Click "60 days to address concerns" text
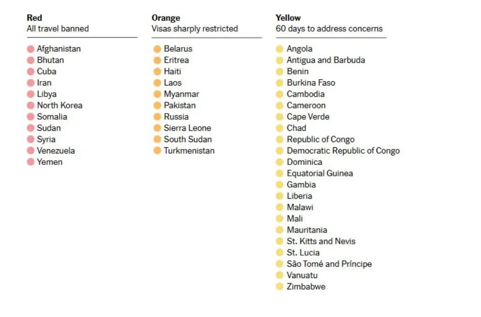Viewport: 481px width, 317px height. [329, 29]
